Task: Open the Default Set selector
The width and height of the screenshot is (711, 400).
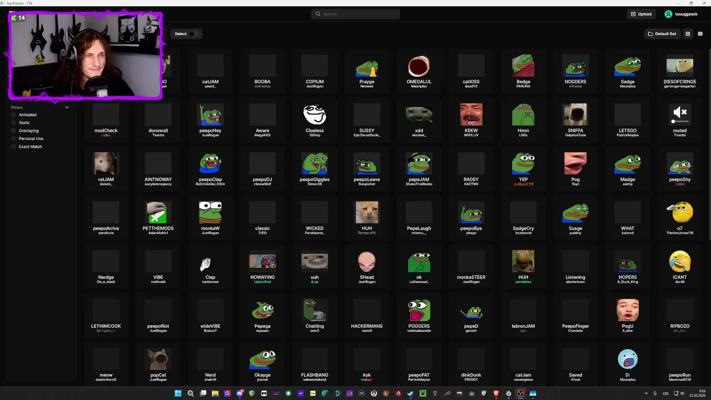Action: pyautogui.click(x=662, y=34)
